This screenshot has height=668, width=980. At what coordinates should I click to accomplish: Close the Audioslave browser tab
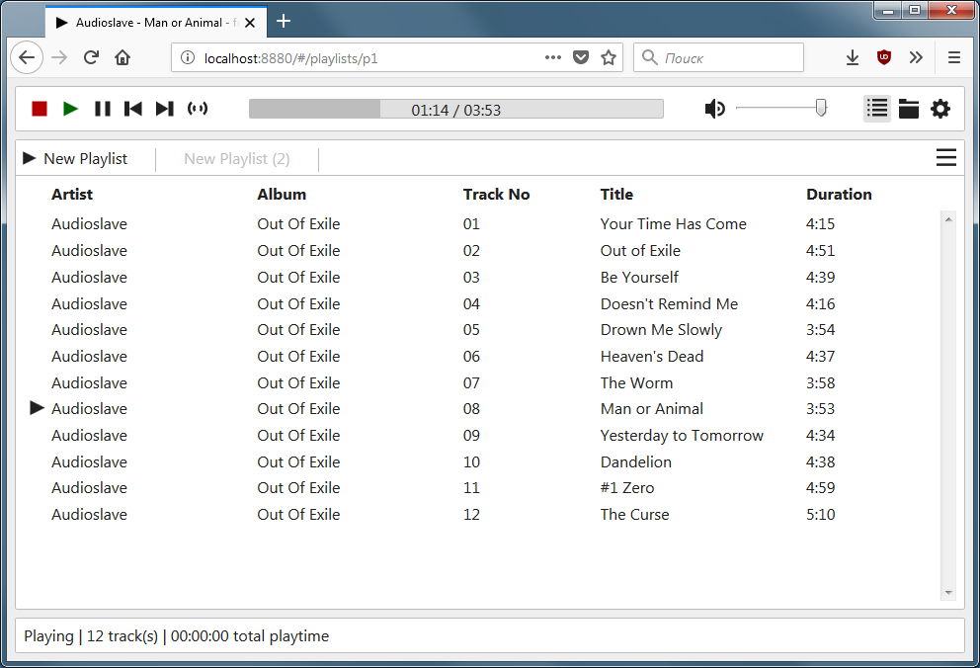tap(249, 23)
